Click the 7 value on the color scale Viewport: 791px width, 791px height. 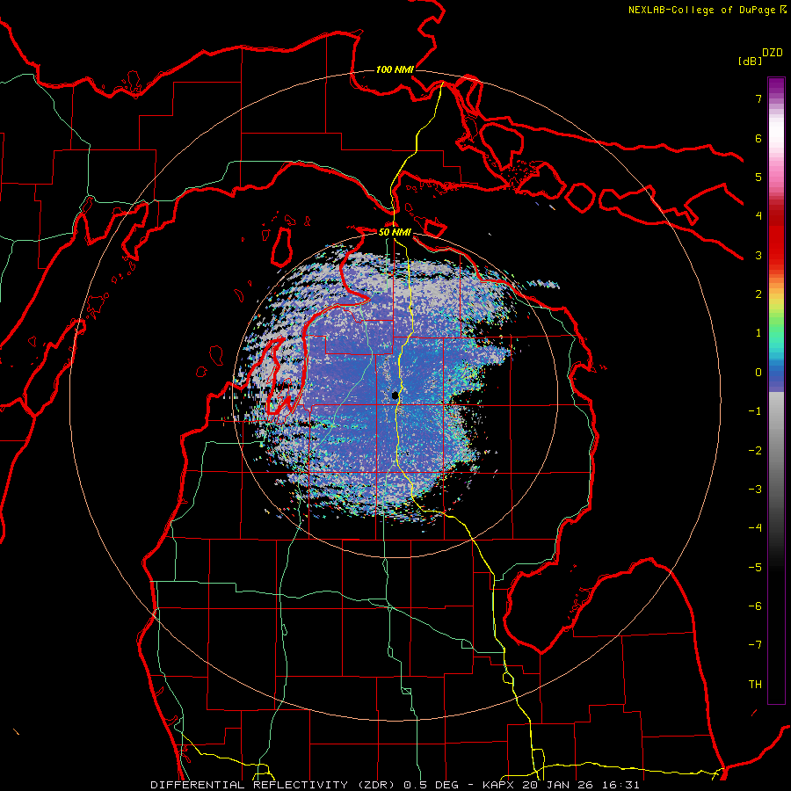[758, 98]
